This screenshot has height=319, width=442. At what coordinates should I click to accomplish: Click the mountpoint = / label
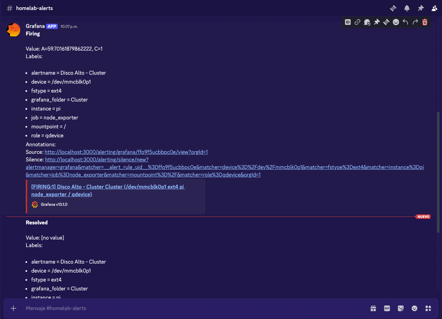[48, 127]
